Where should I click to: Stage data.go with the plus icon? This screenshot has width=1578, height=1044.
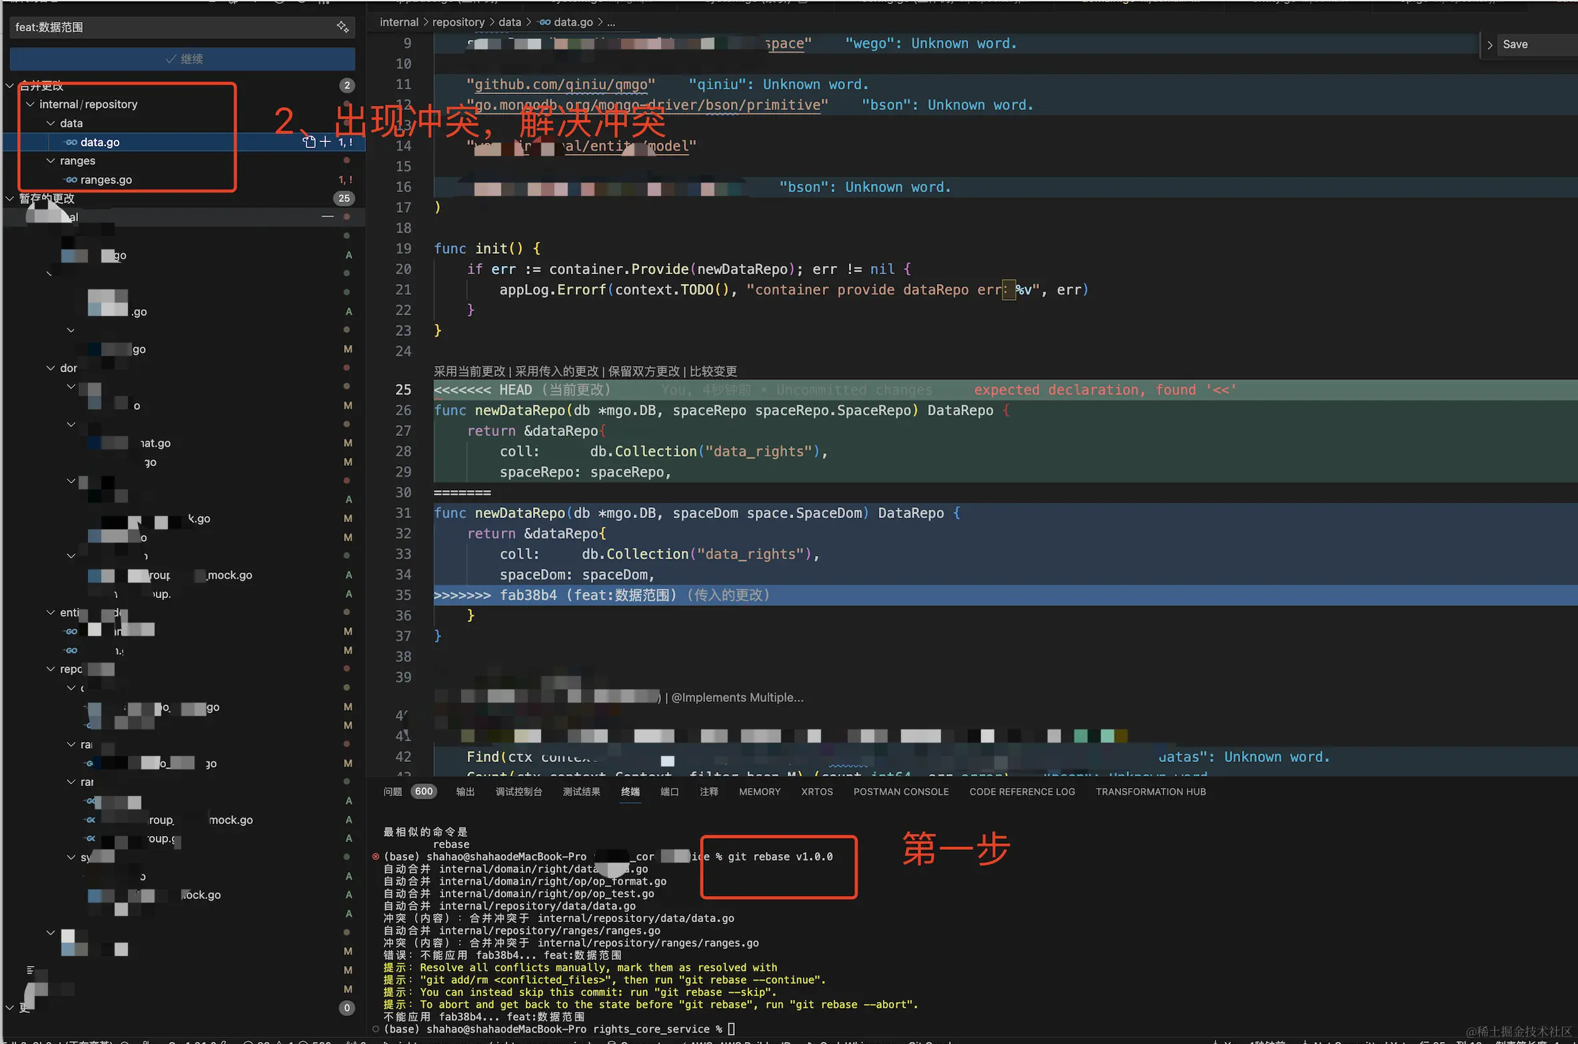[x=325, y=141]
